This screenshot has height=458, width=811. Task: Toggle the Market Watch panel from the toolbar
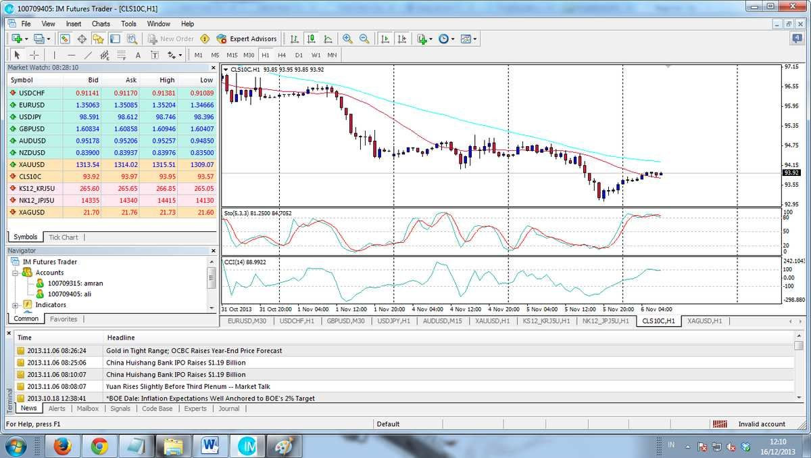[65, 39]
